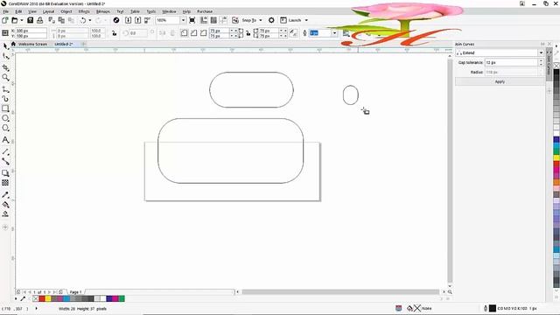Select the Polygon tool
Screen dimensions: 560x315
coord(5,128)
